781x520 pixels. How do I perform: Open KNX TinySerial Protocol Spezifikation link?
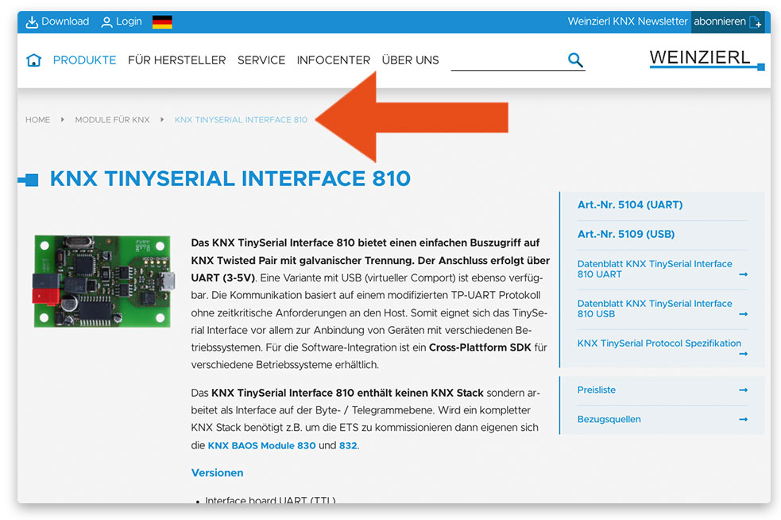coord(659,343)
